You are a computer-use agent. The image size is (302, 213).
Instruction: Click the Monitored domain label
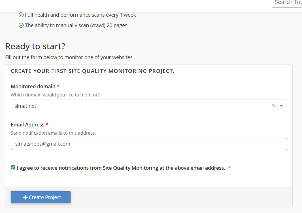tap(33, 86)
